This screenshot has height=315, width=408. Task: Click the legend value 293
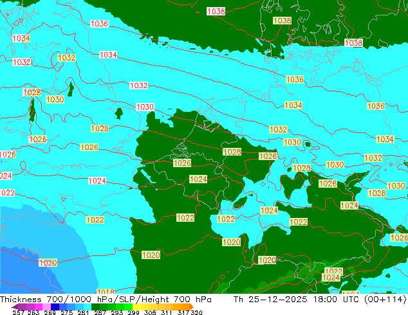[116, 312]
